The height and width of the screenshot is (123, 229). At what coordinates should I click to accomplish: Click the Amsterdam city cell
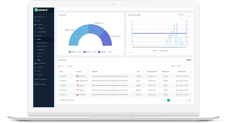tap(138, 95)
